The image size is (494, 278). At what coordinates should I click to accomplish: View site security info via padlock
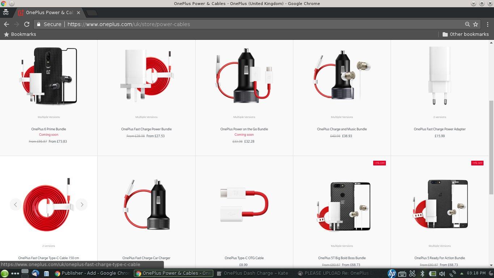39,24
